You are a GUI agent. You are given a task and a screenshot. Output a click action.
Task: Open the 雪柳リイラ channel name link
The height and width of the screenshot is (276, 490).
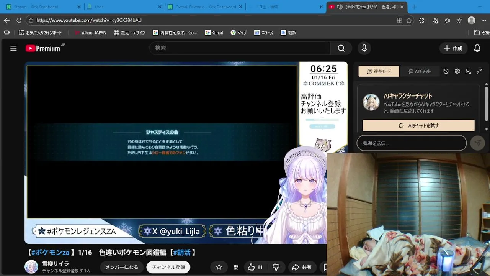(x=55, y=264)
